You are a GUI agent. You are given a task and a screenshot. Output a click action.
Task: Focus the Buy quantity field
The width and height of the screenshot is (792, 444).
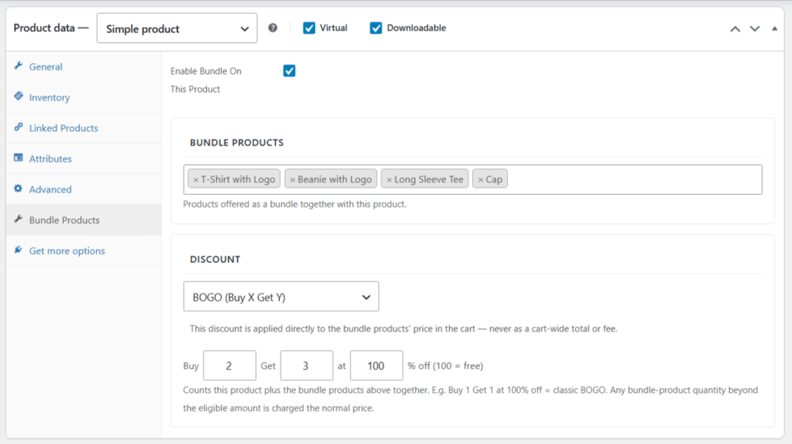point(229,366)
